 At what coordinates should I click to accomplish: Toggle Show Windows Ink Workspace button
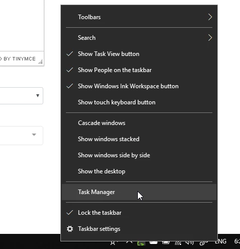point(139,86)
